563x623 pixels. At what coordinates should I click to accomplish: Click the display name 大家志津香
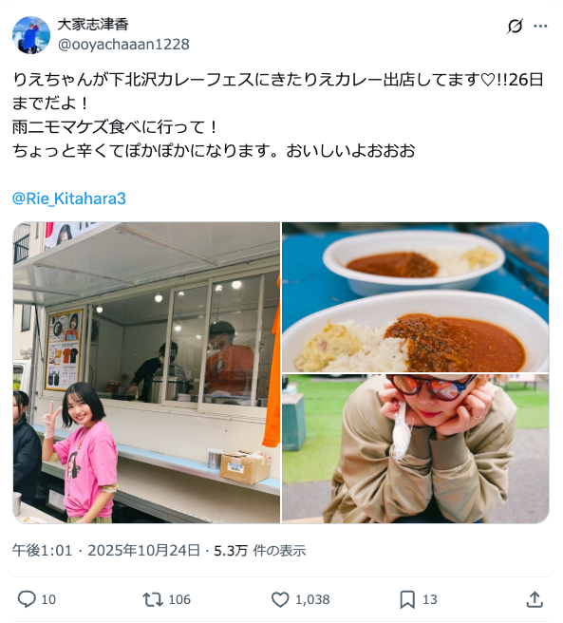[93, 25]
